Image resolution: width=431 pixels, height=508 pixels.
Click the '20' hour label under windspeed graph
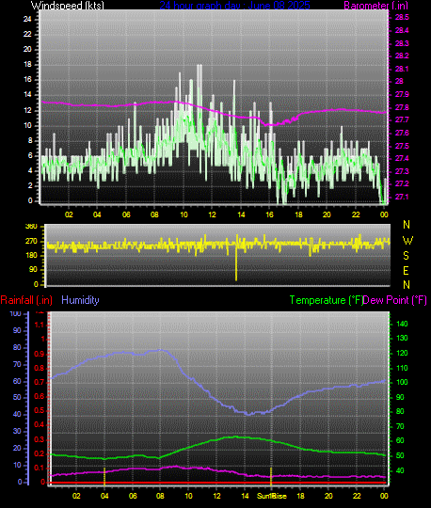[x=327, y=214]
